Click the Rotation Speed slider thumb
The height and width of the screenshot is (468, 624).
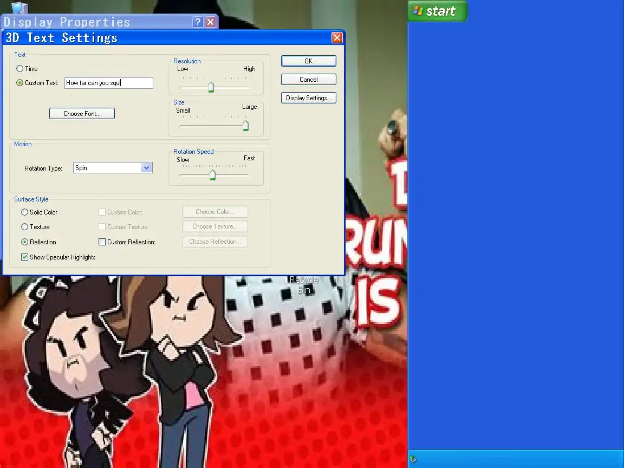(x=212, y=175)
